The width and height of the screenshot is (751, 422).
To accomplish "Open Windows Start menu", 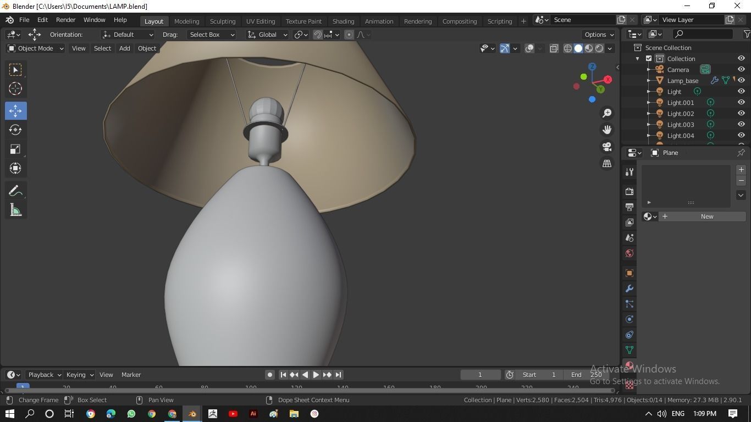I will pyautogui.click(x=10, y=414).
